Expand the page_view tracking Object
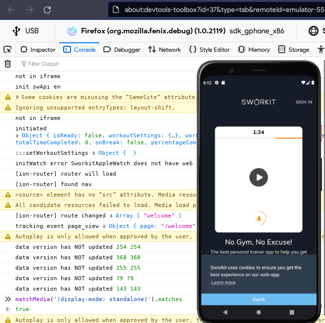Viewport: 325px width, 323px height. 104,226
